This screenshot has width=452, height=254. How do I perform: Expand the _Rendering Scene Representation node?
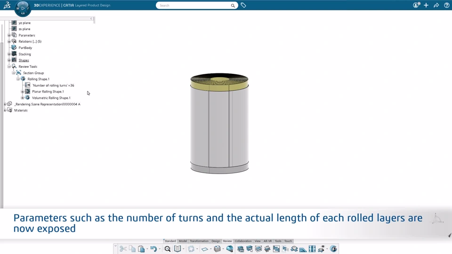(x=5, y=104)
